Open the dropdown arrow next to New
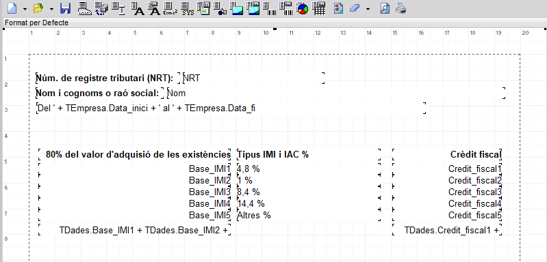 (25, 8)
